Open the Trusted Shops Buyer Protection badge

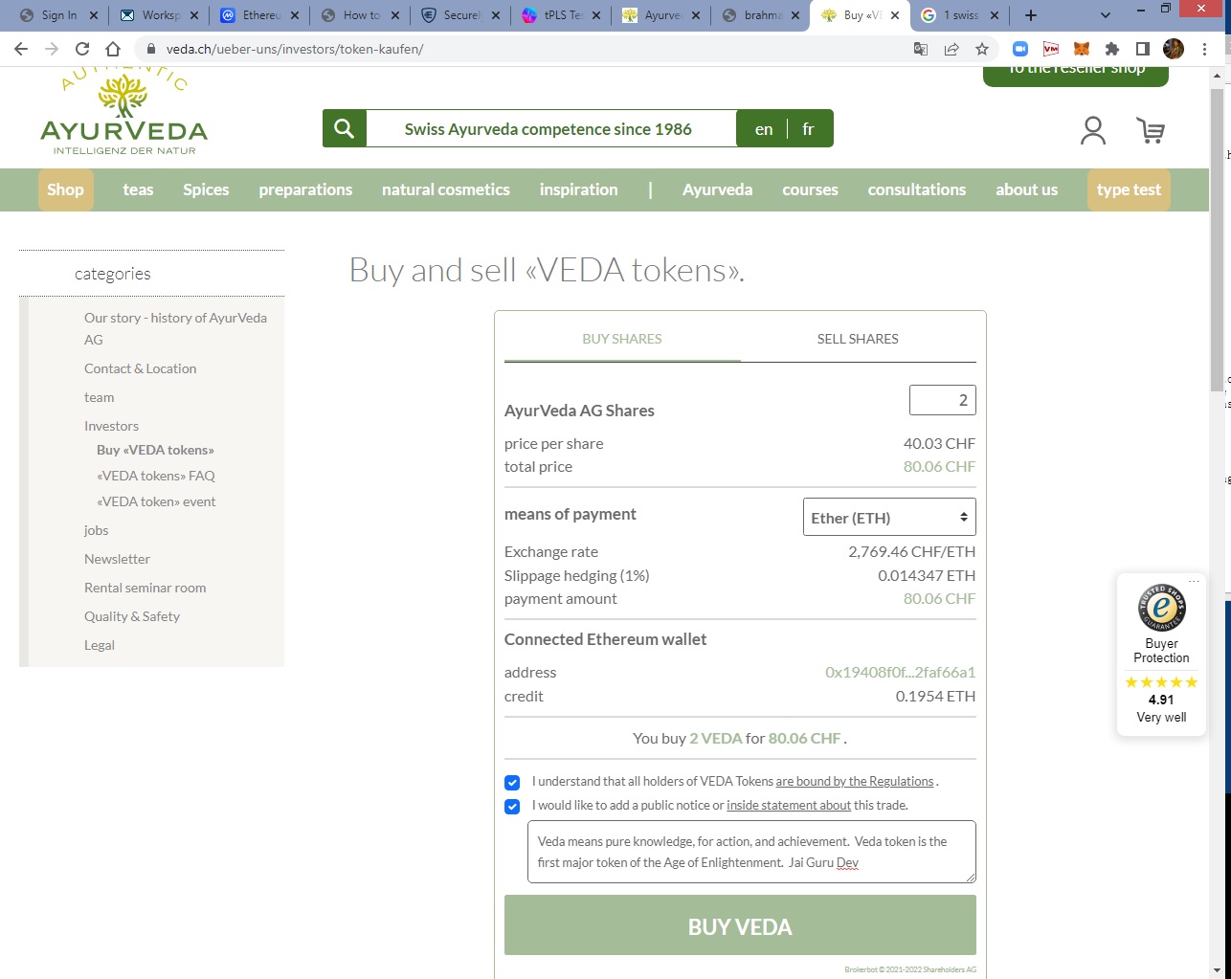1161,655
